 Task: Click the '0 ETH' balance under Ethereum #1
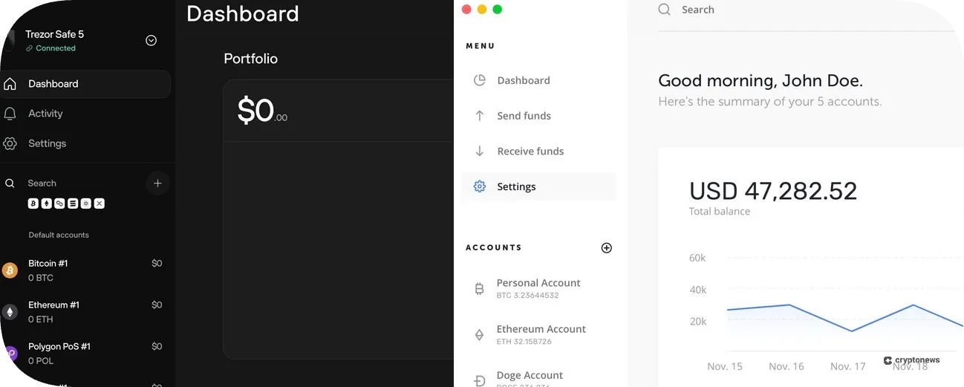41,319
